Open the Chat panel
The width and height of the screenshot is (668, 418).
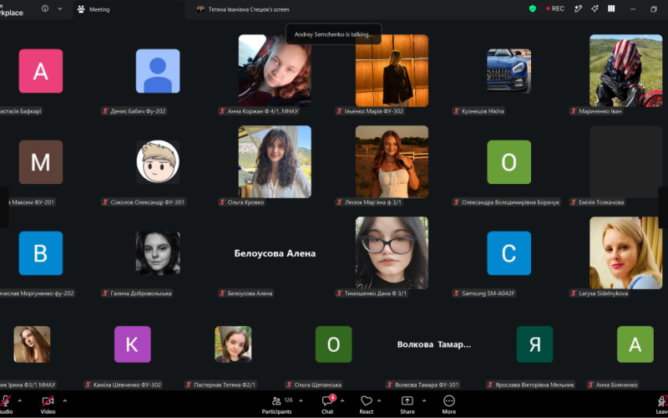coord(327,405)
